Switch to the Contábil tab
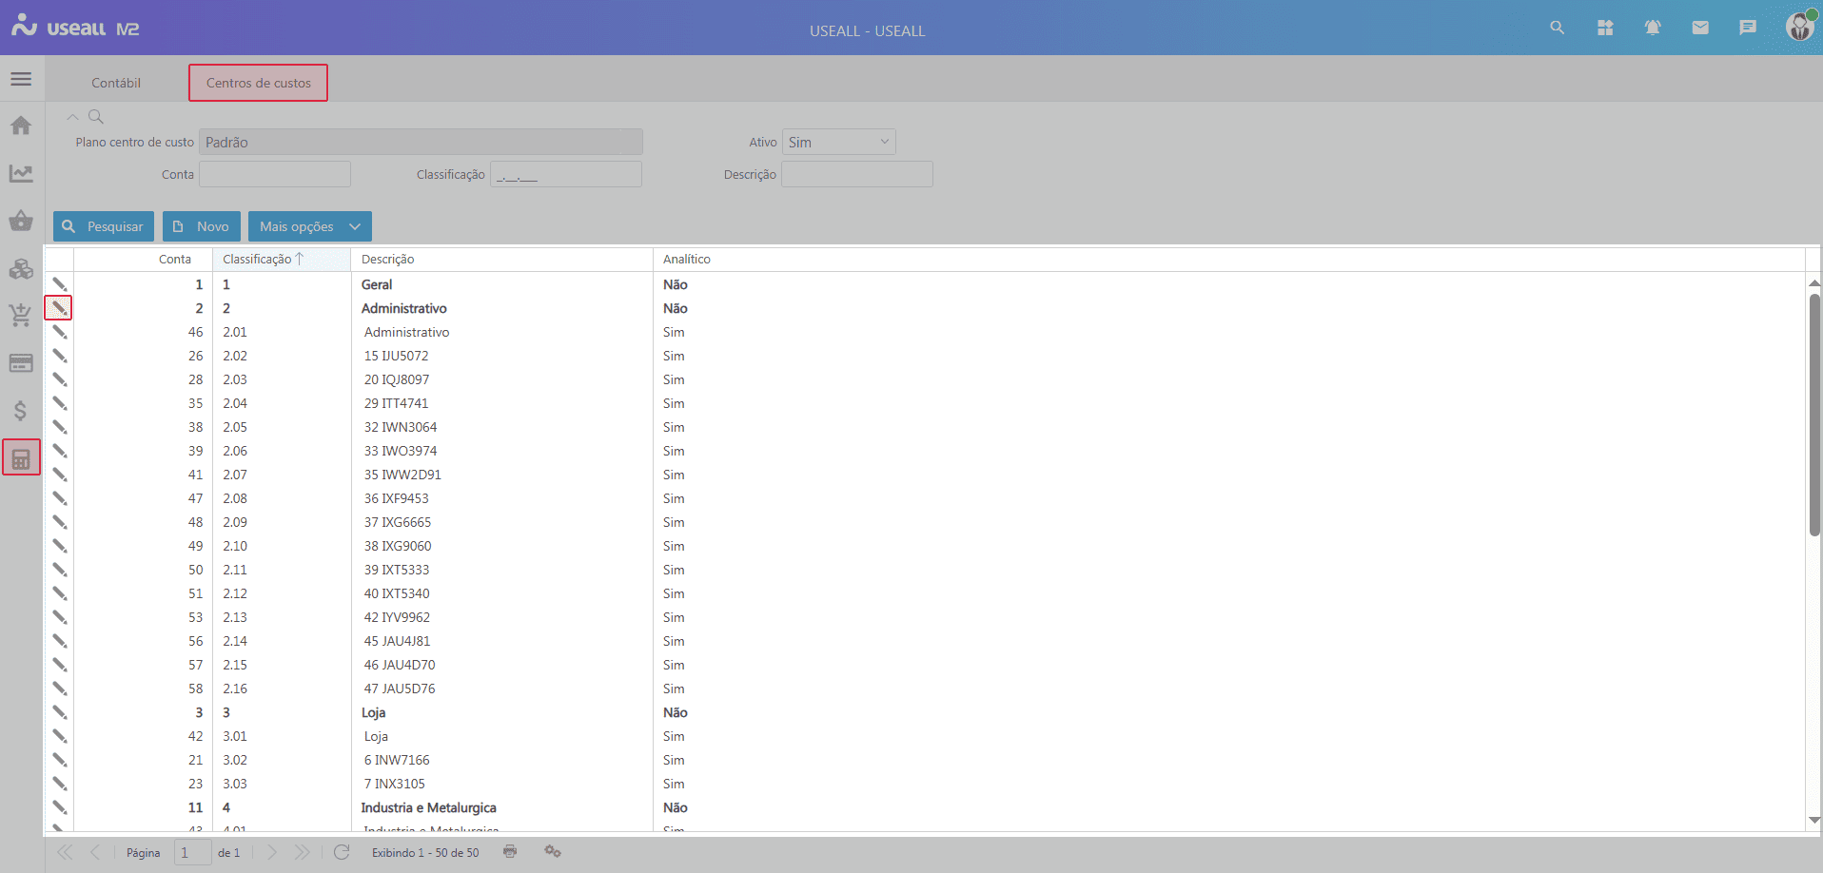This screenshot has width=1823, height=873. coord(116,83)
